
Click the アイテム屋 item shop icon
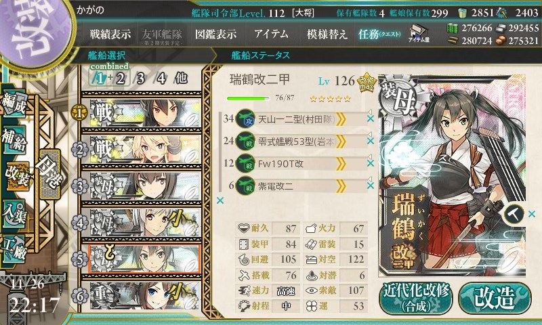pos(419,34)
